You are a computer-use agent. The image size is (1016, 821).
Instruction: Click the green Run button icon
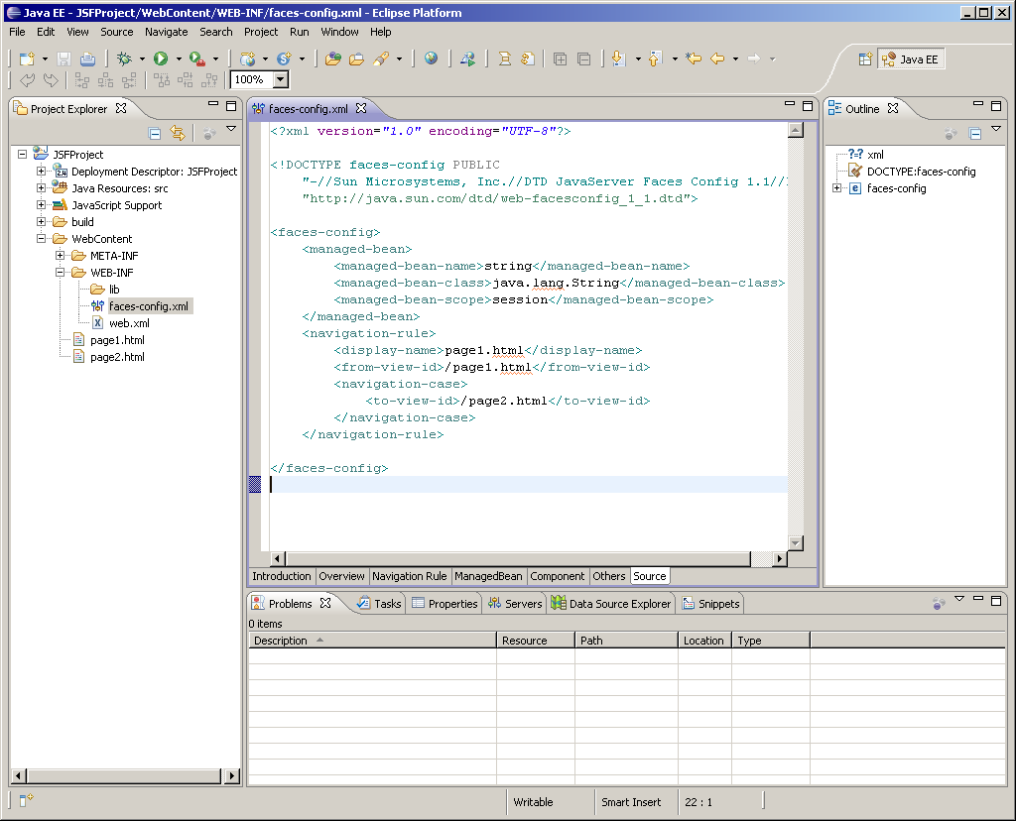160,59
